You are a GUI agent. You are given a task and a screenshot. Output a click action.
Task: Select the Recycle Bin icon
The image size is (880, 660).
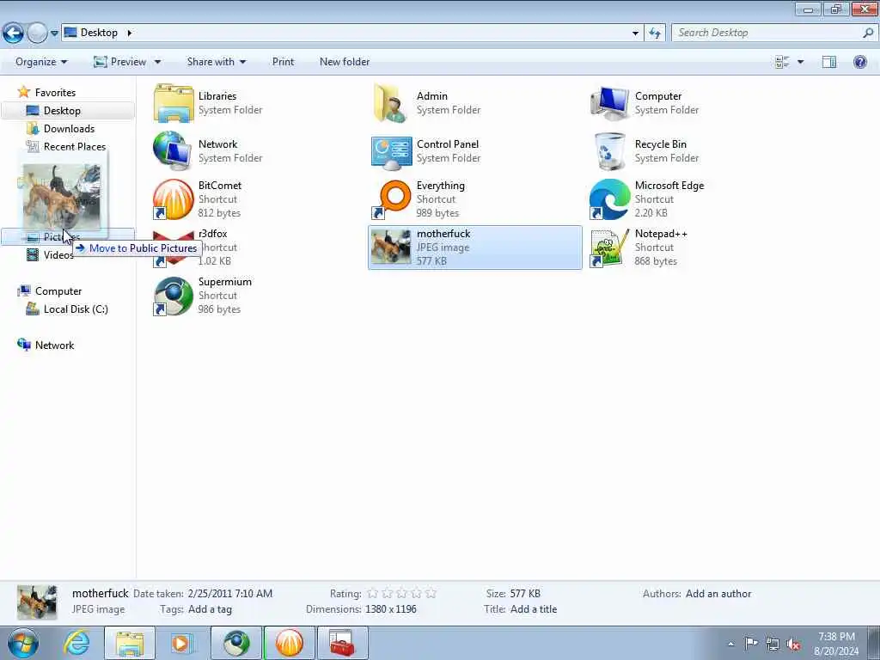click(610, 151)
